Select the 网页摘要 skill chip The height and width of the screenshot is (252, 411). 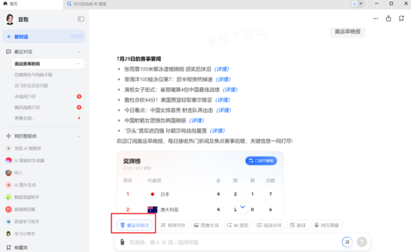pyautogui.click(x=327, y=225)
